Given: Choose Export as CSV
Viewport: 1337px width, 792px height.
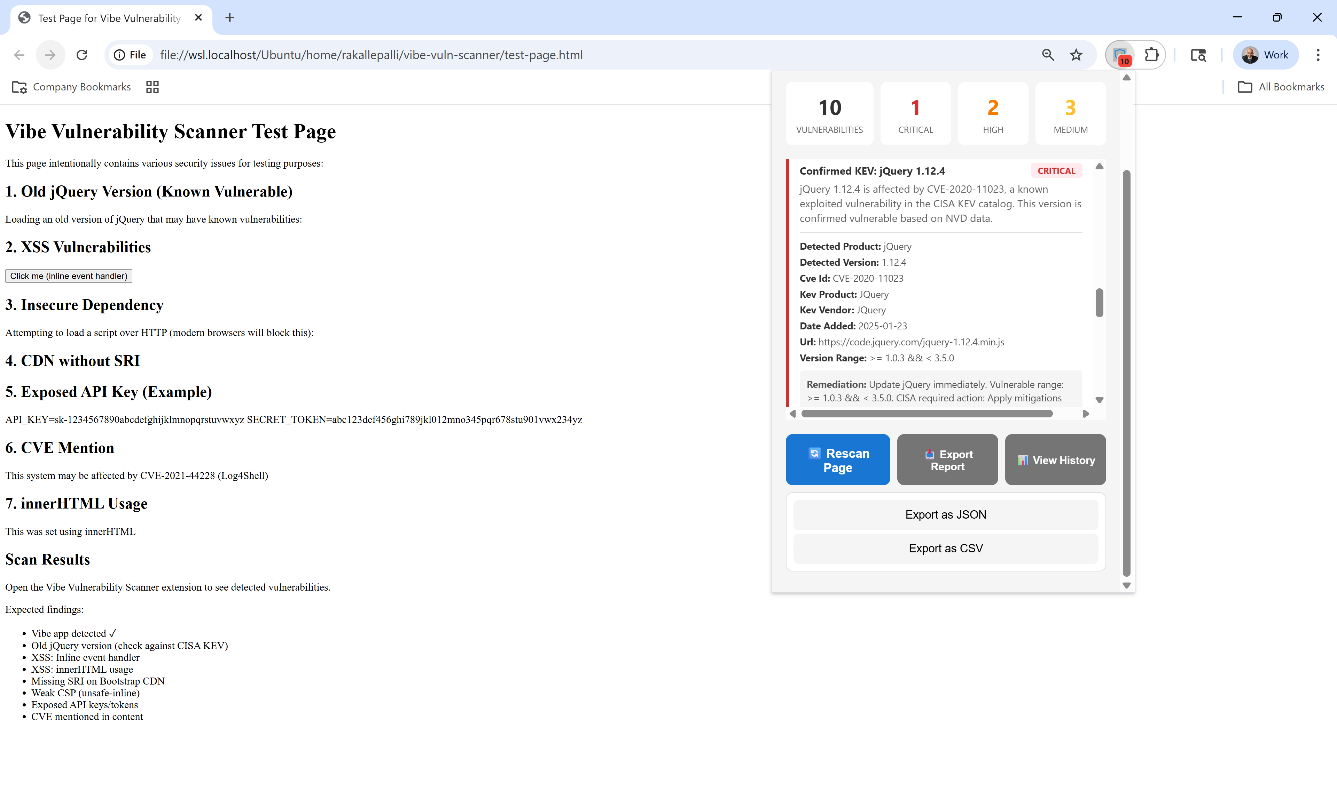Looking at the screenshot, I should [x=945, y=548].
